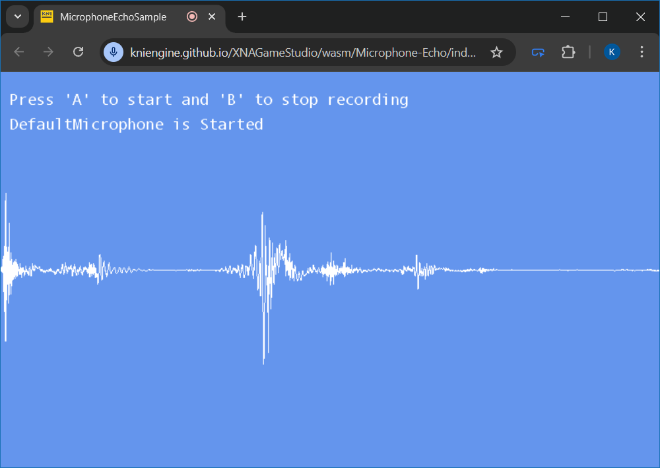The image size is (660, 468).
Task: Open the Extensions puzzle piece menu
Action: tap(568, 52)
